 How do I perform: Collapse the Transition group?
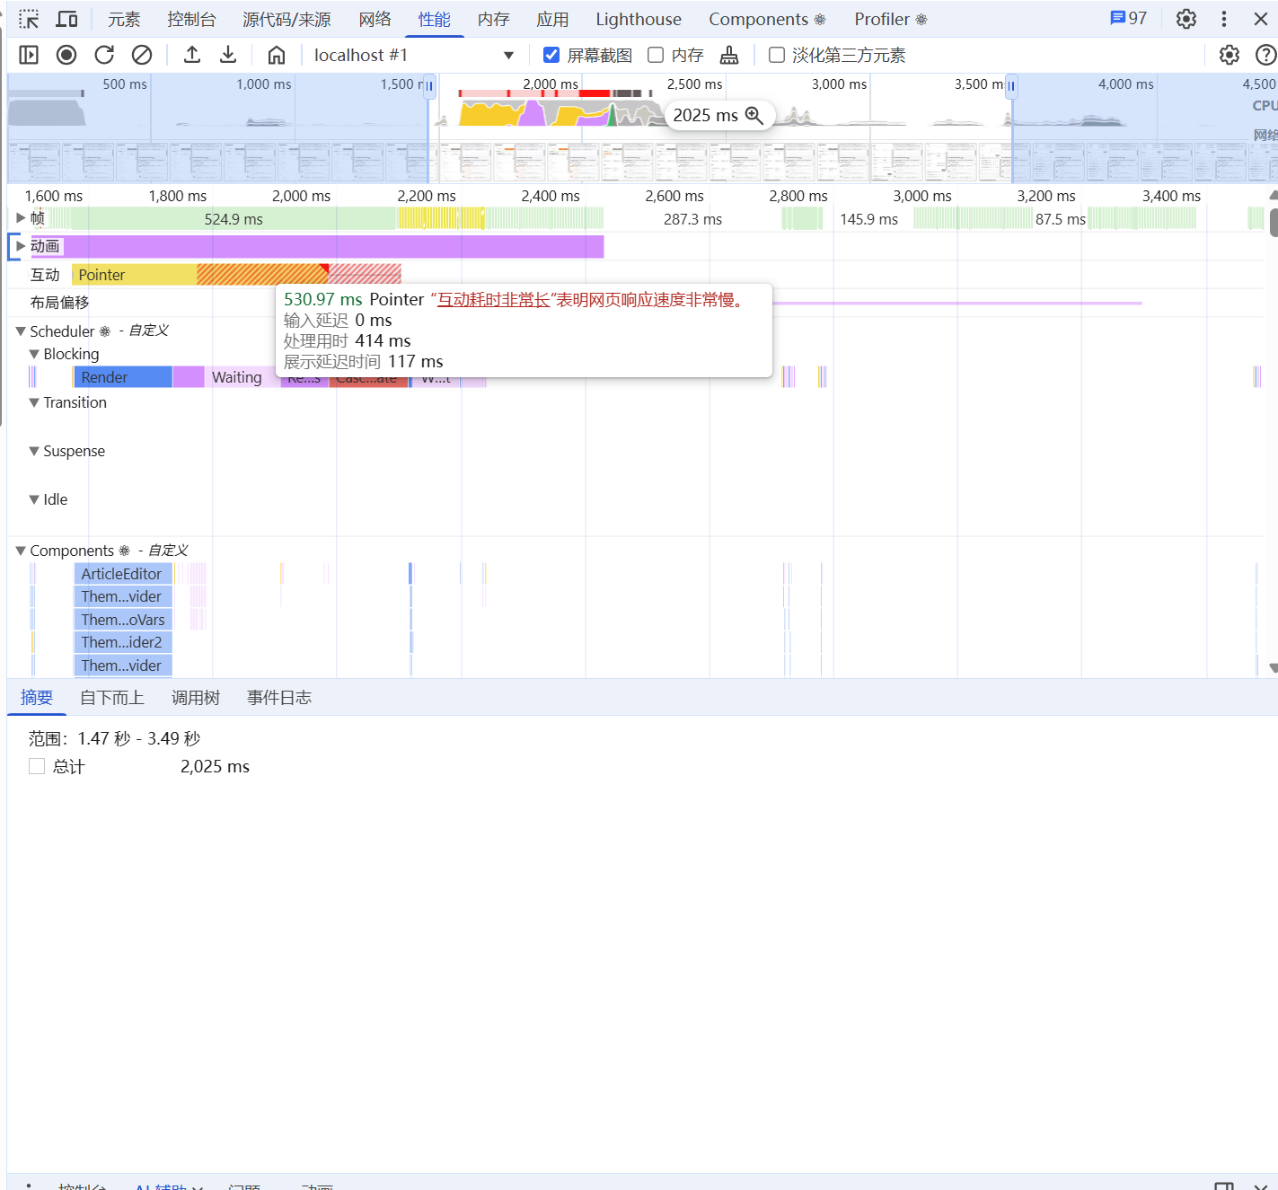point(34,402)
